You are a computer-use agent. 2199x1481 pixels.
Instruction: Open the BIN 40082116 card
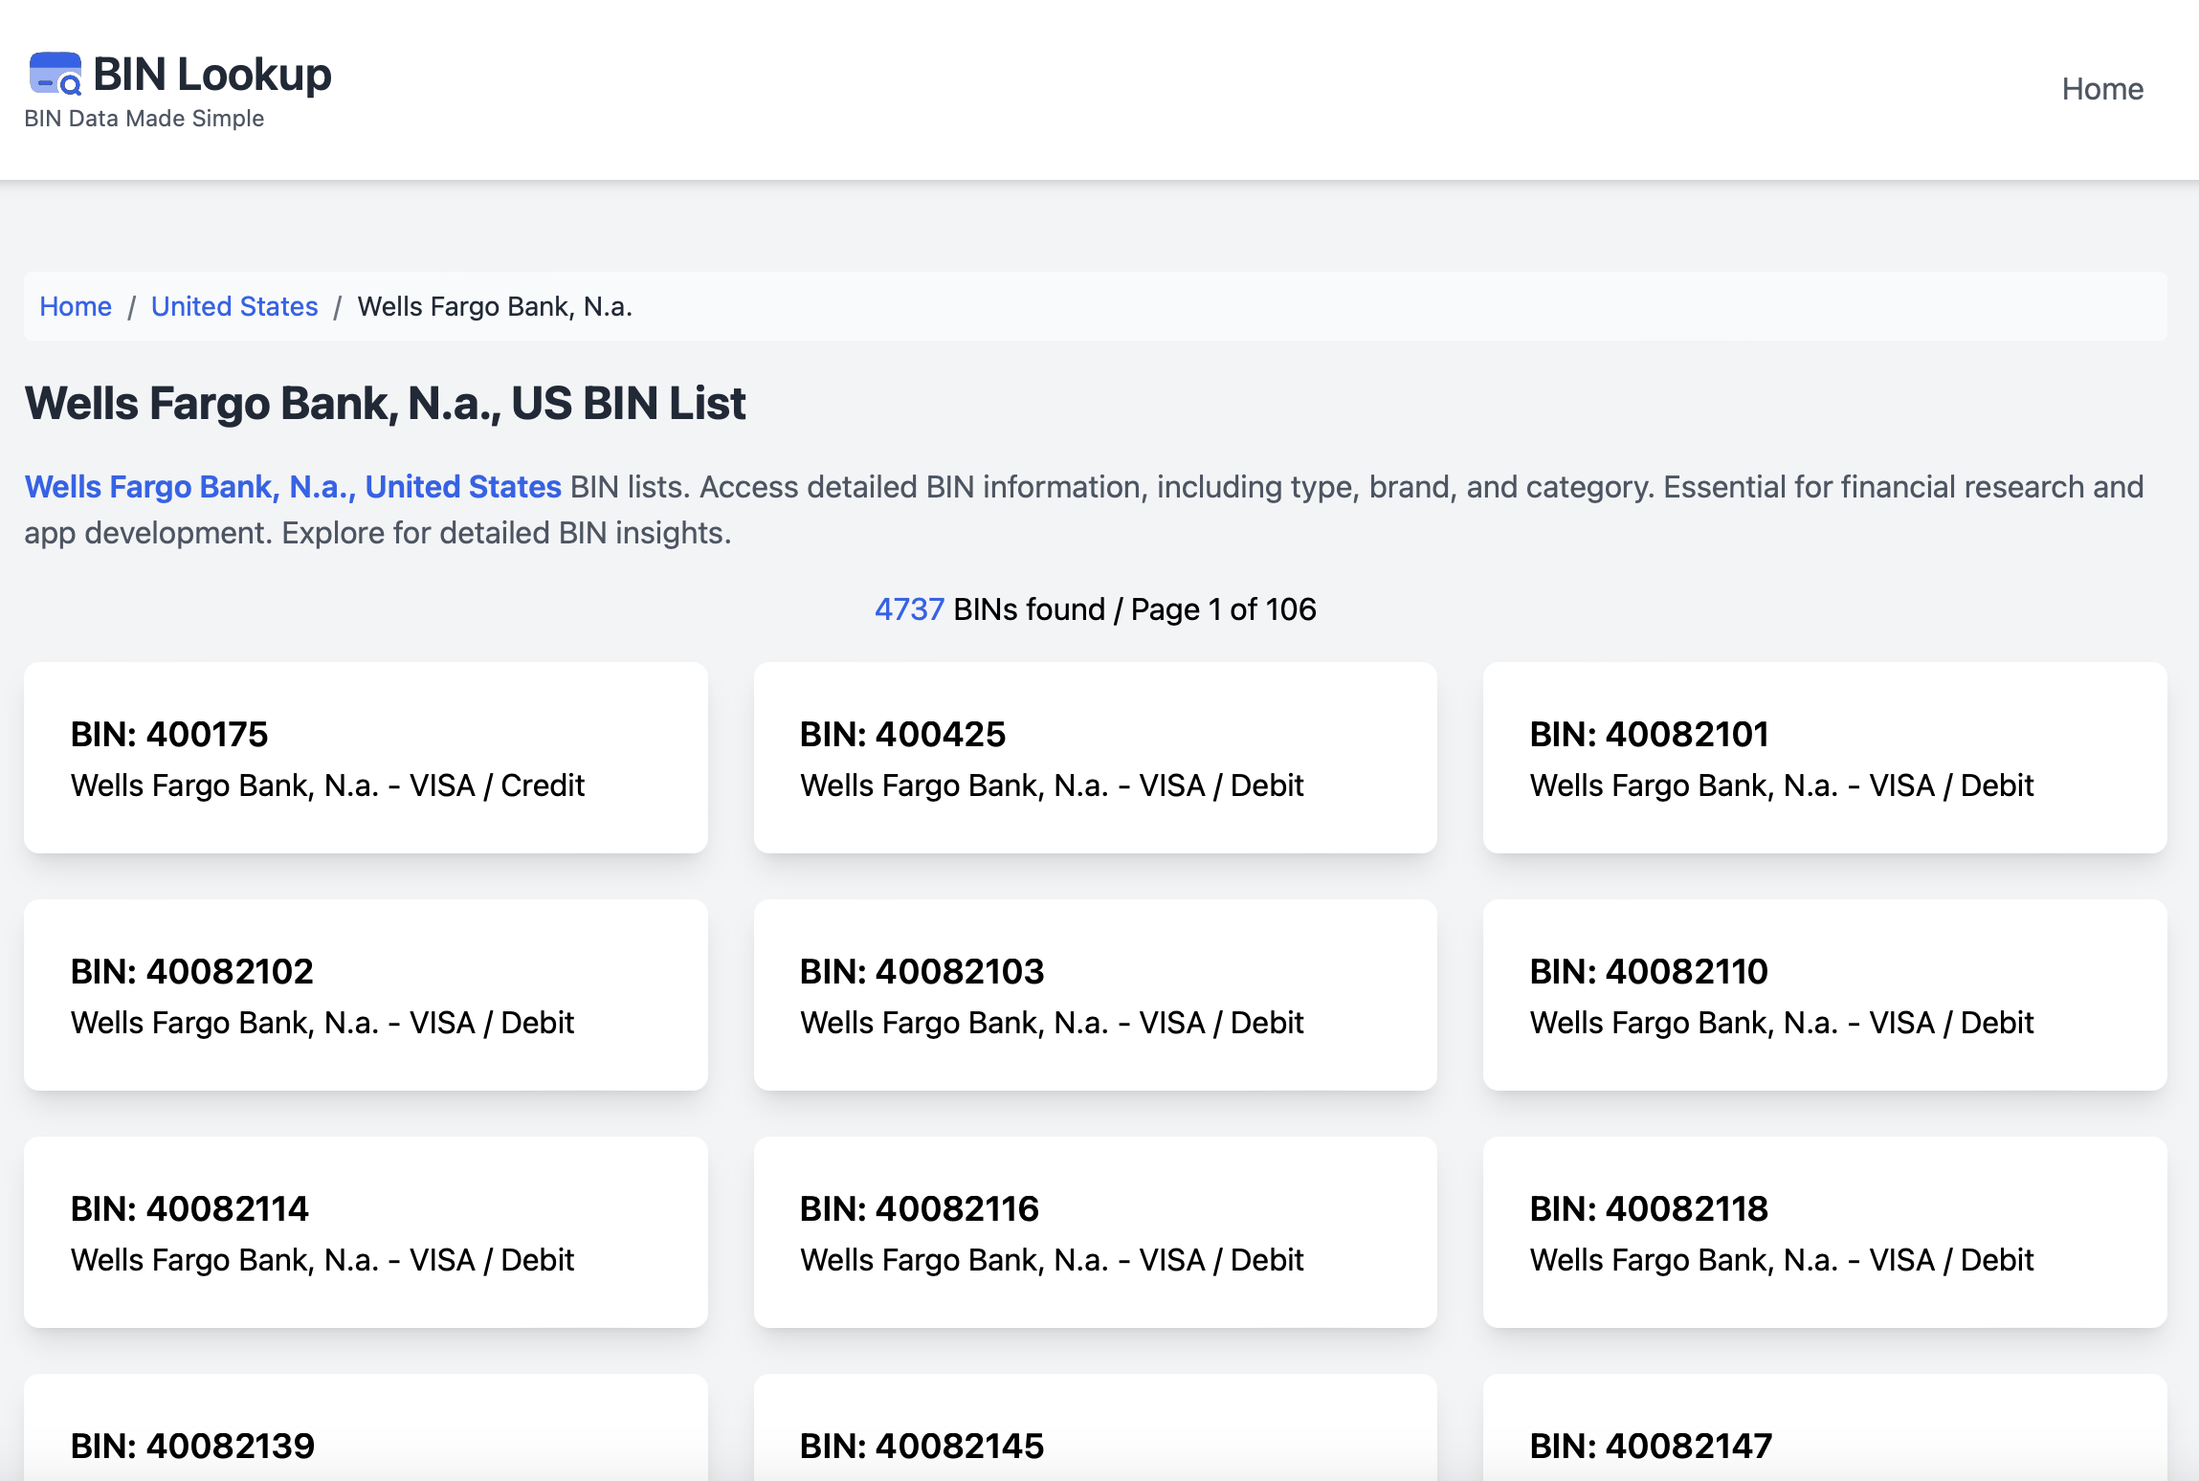pyautogui.click(x=1095, y=1232)
